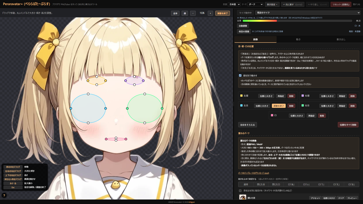
Task: Switch to the 画像 tab
Action: (256, 39)
